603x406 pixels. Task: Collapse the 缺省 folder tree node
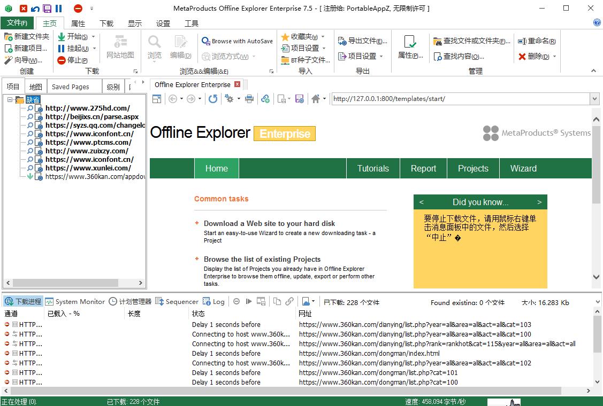[10, 100]
